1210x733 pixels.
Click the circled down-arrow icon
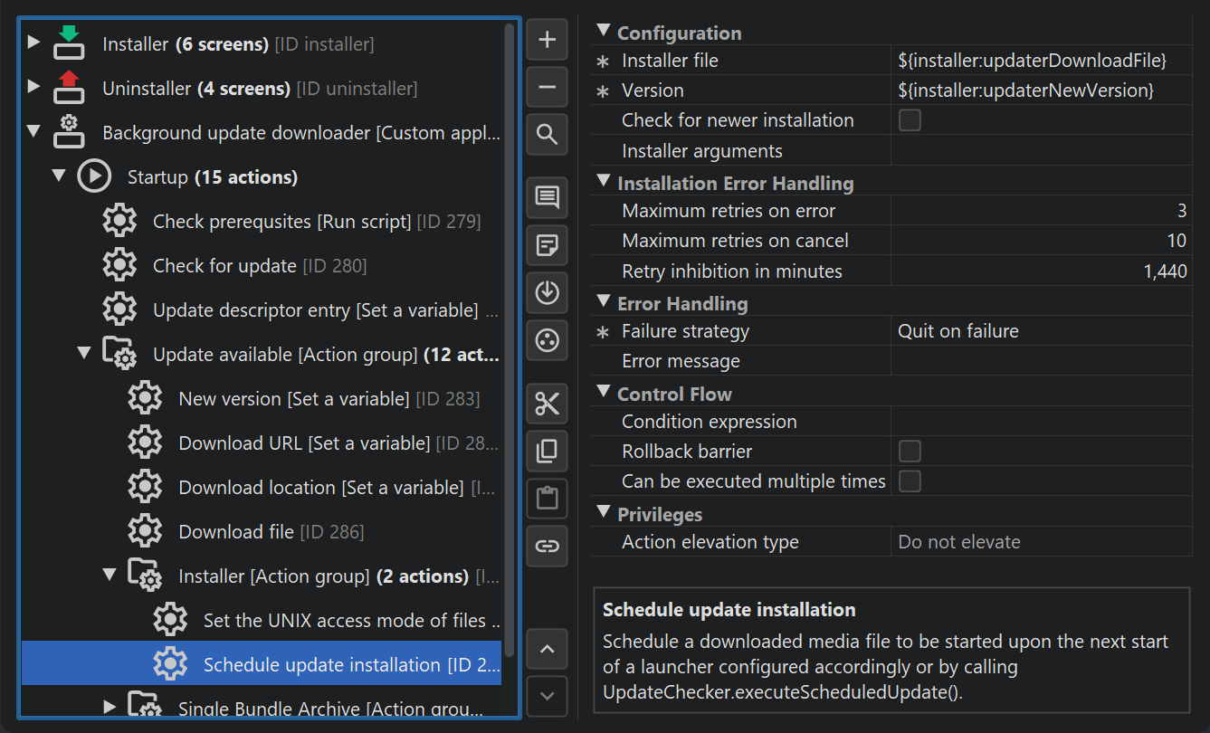547,293
